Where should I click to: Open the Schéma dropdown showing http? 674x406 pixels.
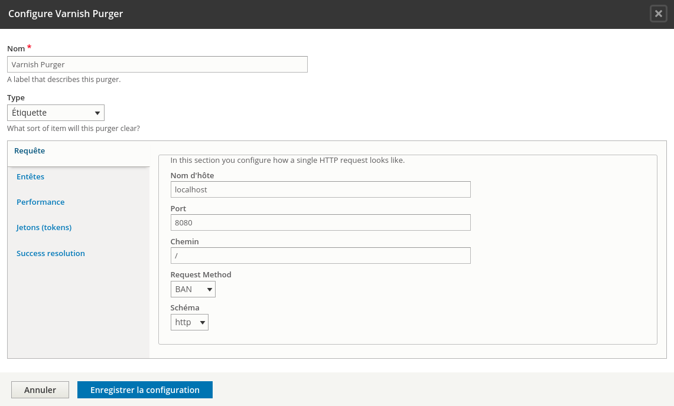coord(189,322)
